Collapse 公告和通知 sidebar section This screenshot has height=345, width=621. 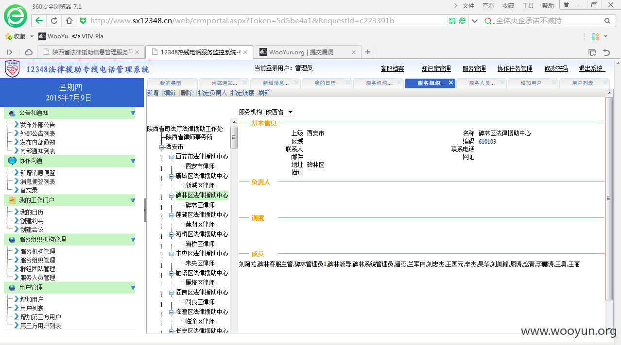tap(133, 113)
